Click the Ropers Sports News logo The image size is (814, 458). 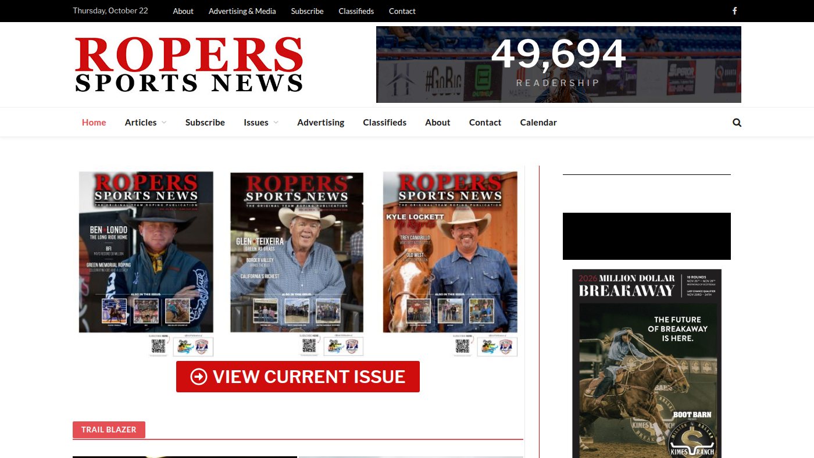tap(189, 65)
